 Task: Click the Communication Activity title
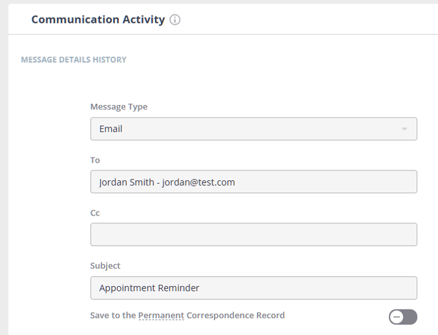[98, 20]
